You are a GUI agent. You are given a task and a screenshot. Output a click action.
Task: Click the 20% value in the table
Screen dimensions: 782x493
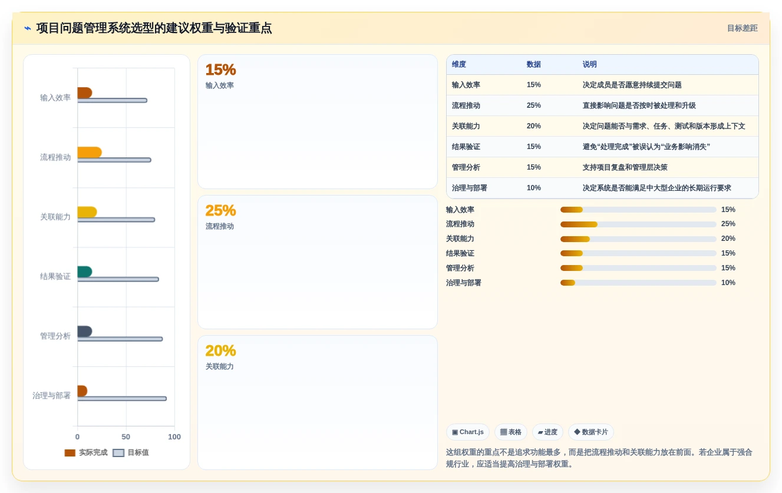[534, 126]
